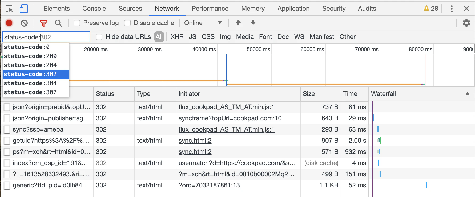This screenshot has width=475, height=197.
Task: Stop recording network log
Action: click(9, 23)
